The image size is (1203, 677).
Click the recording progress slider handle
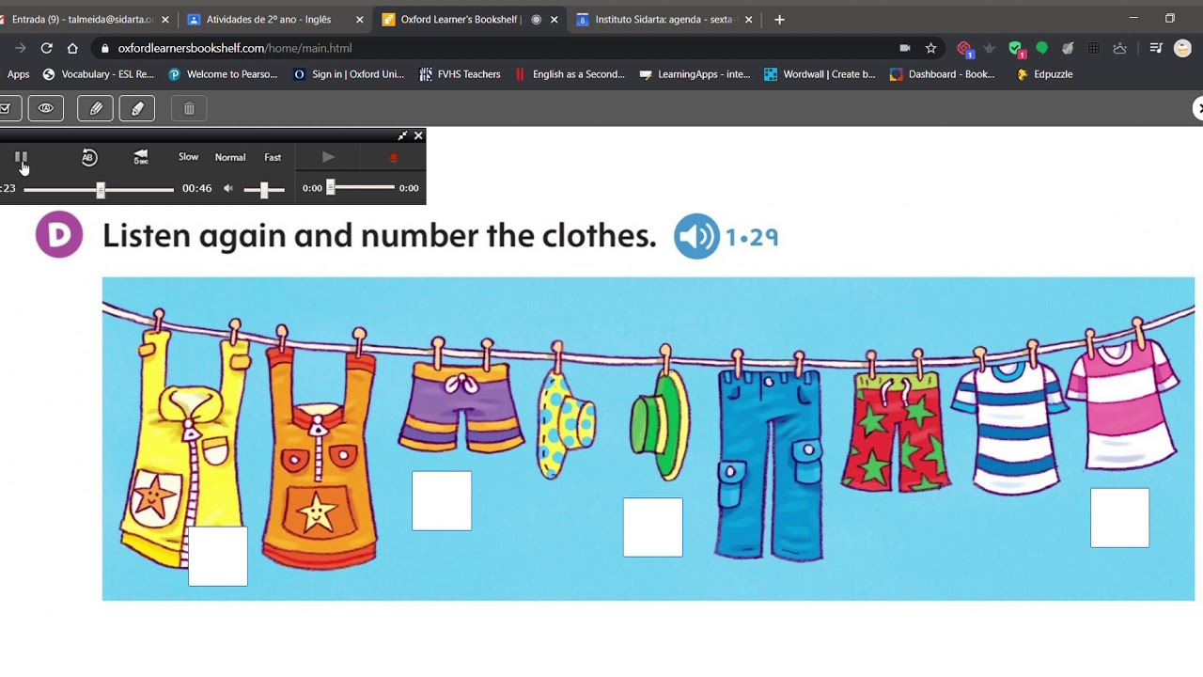[x=331, y=188]
